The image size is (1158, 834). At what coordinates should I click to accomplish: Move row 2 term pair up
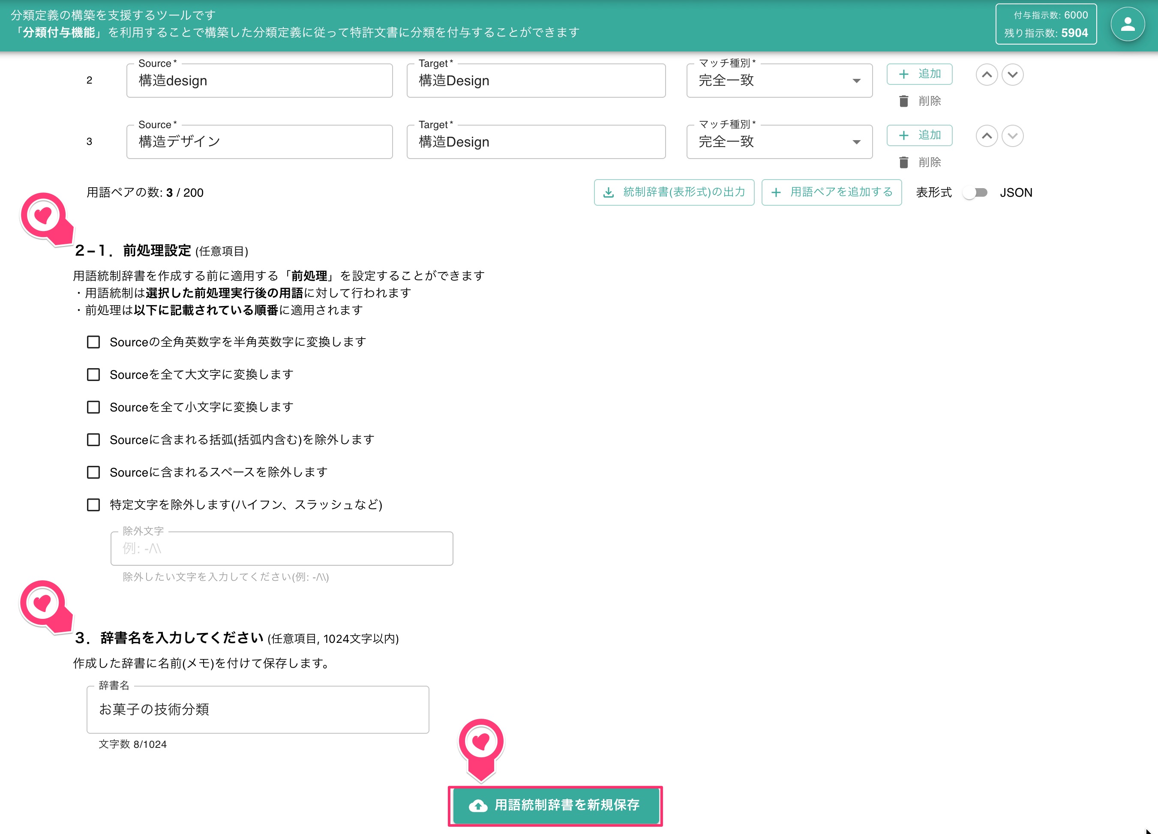click(987, 75)
